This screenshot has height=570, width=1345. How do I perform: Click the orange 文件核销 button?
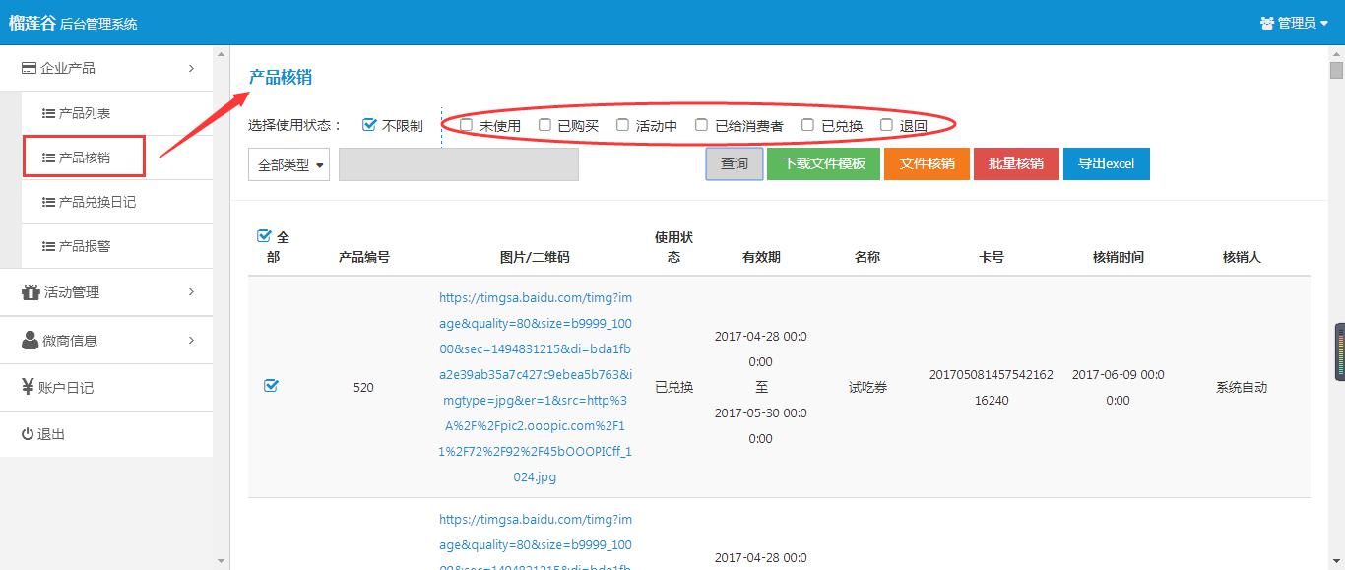tap(928, 164)
